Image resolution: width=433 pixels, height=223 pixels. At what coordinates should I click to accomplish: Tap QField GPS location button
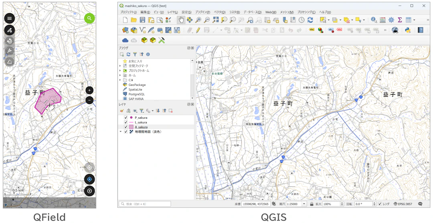(89, 179)
